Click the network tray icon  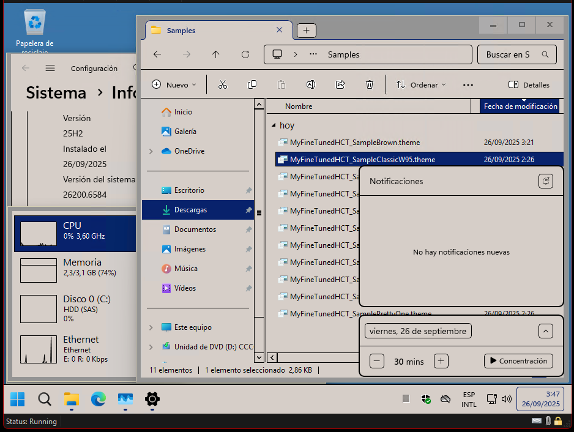coord(491,399)
